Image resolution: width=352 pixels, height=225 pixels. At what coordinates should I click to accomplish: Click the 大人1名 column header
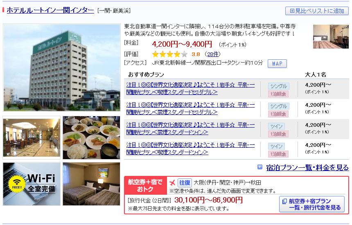316,74
